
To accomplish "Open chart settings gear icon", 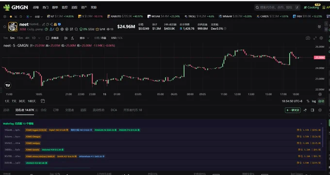I will click(321, 38).
